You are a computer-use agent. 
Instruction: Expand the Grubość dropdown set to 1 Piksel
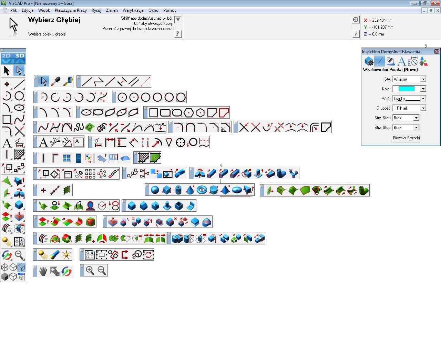[409, 108]
